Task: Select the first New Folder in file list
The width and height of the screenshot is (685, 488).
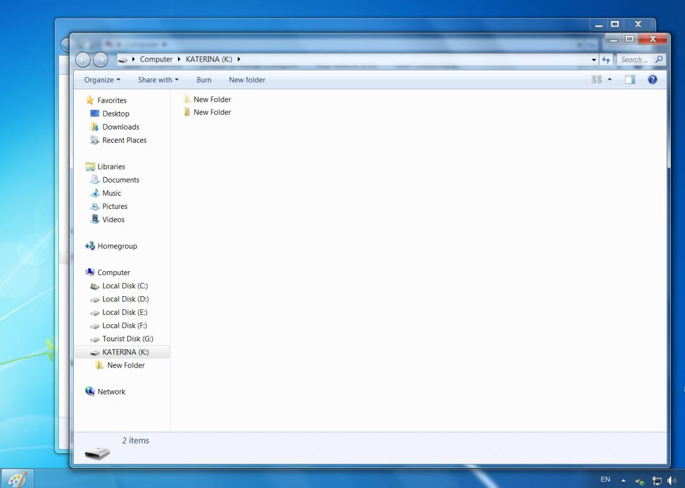Action: (207, 99)
